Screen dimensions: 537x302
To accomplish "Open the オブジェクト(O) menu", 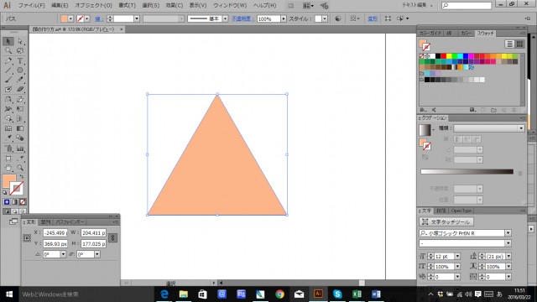I will 93,6.
